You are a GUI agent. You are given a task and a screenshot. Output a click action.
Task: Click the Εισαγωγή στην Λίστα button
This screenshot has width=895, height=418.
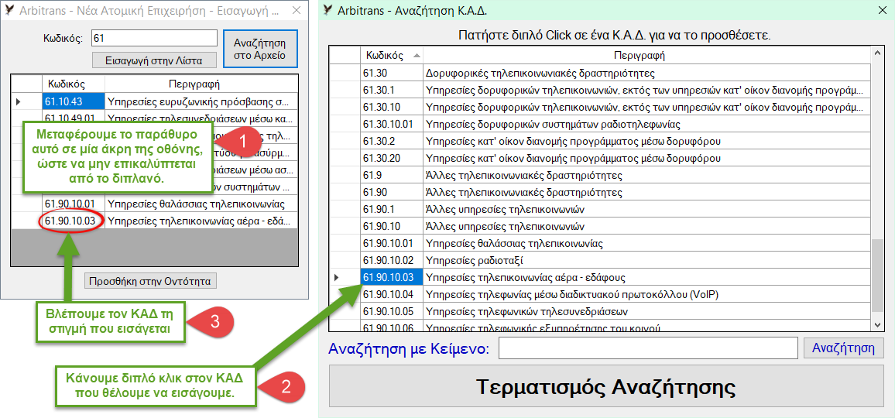click(x=154, y=60)
